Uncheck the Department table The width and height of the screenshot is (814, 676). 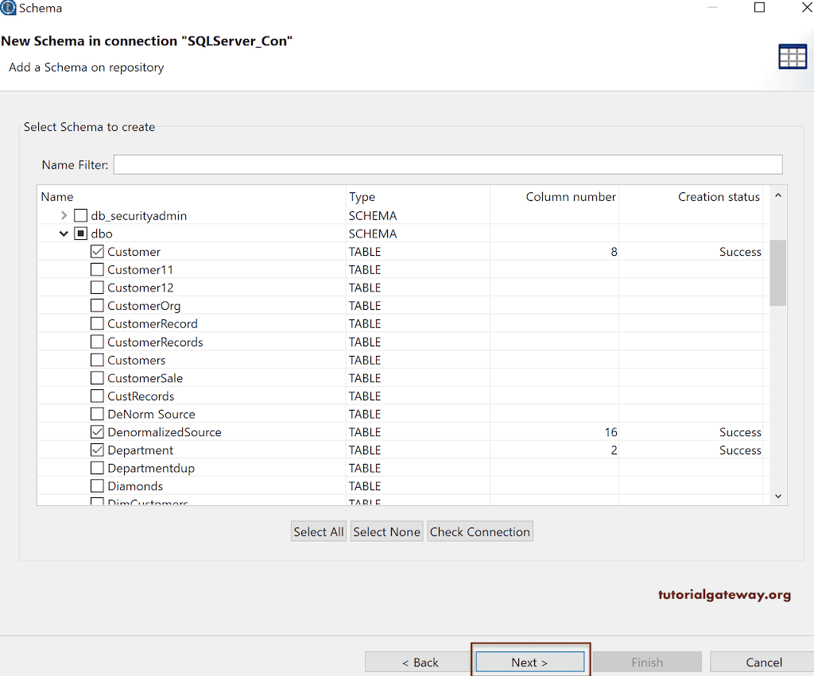coord(97,450)
